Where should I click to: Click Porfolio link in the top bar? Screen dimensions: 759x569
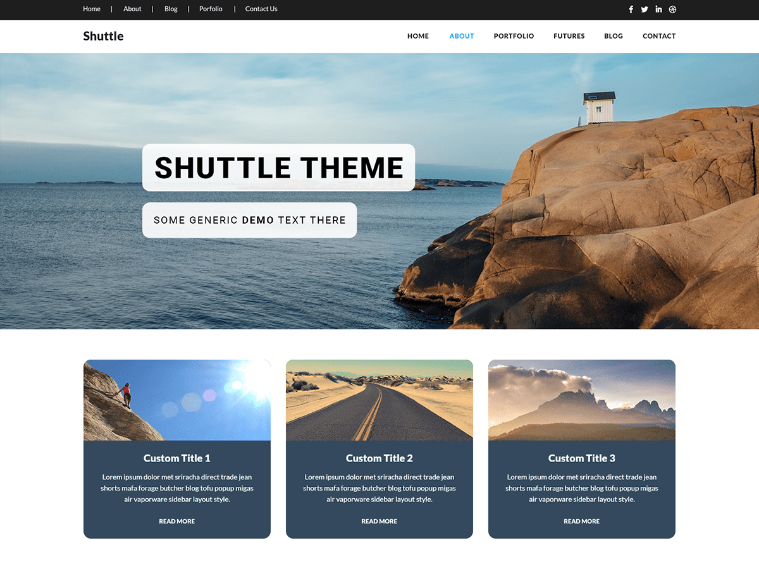[211, 9]
